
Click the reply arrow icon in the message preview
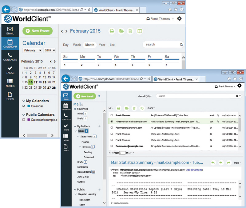click(x=213, y=163)
